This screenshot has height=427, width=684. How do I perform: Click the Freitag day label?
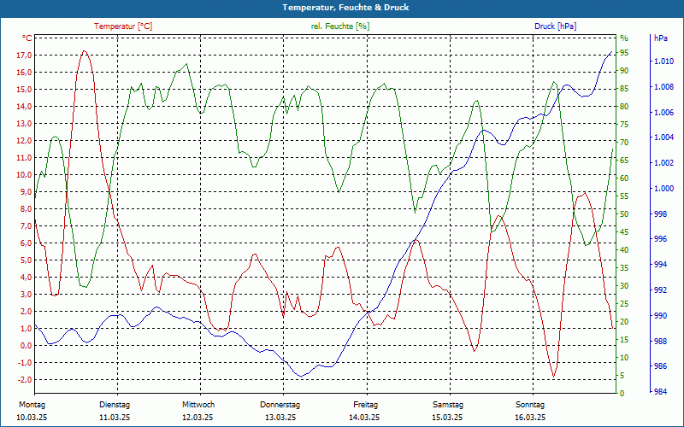(x=366, y=405)
